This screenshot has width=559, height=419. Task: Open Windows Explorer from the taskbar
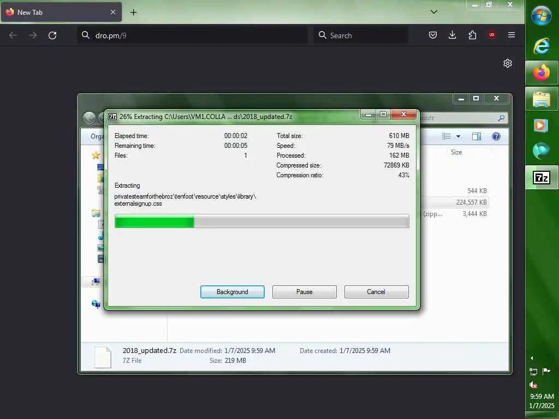(542, 99)
